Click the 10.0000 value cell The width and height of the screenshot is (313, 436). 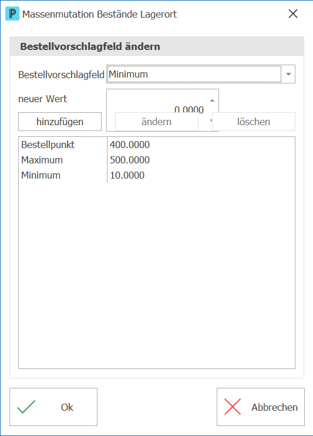[127, 175]
